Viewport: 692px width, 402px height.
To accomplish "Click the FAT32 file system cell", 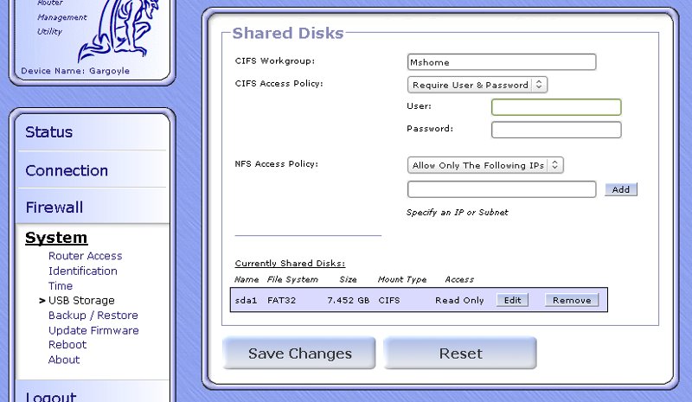I will [282, 301].
